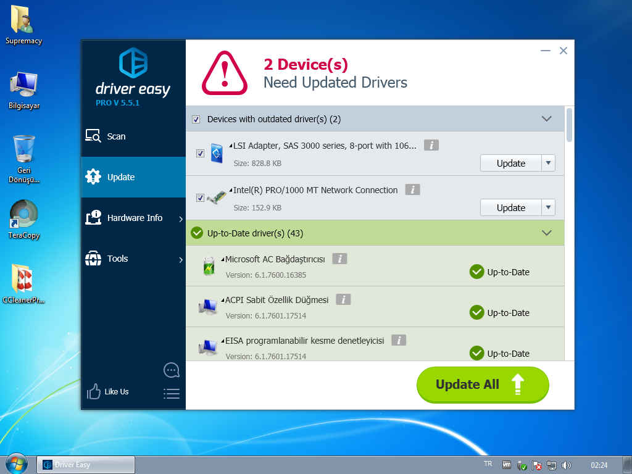Uncheck the LSI Adapter driver checkbox
The image size is (632, 474).
pos(200,153)
